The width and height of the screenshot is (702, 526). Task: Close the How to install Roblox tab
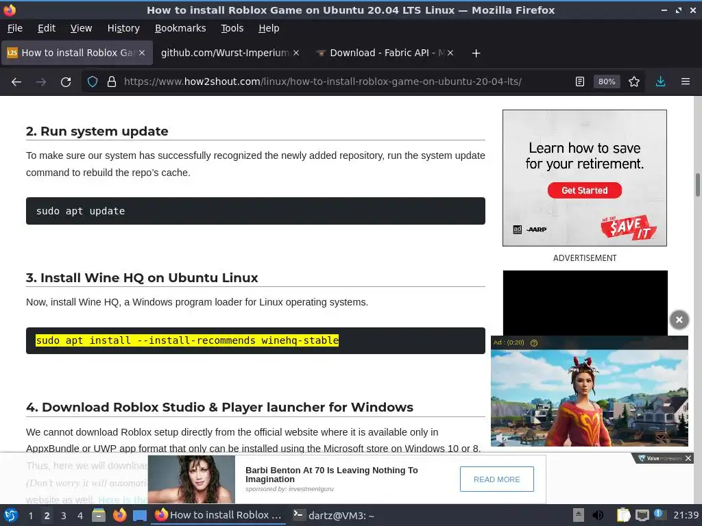tap(142, 53)
